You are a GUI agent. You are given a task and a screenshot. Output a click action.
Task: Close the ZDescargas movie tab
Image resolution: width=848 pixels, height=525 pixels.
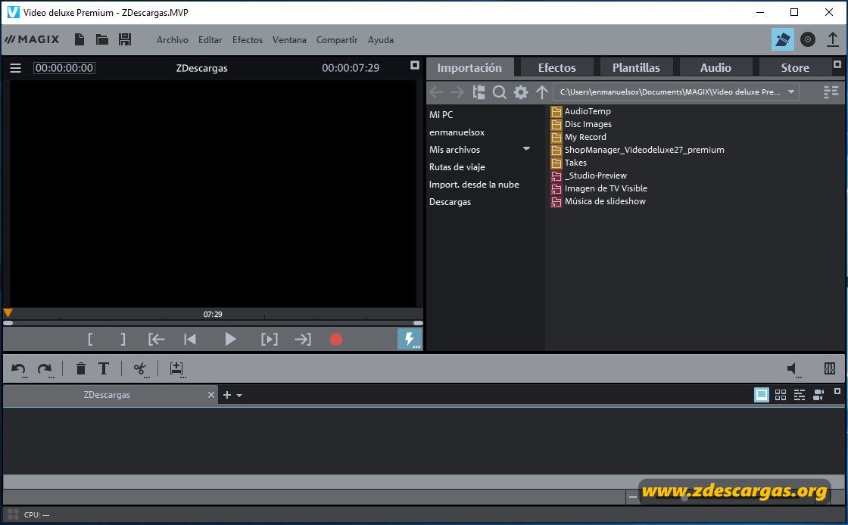coord(211,395)
